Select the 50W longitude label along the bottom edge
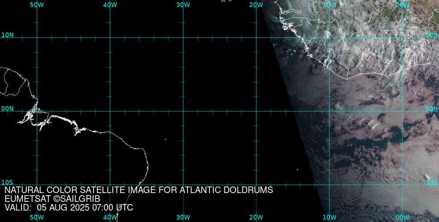This screenshot has height=222, width=439. point(37,218)
